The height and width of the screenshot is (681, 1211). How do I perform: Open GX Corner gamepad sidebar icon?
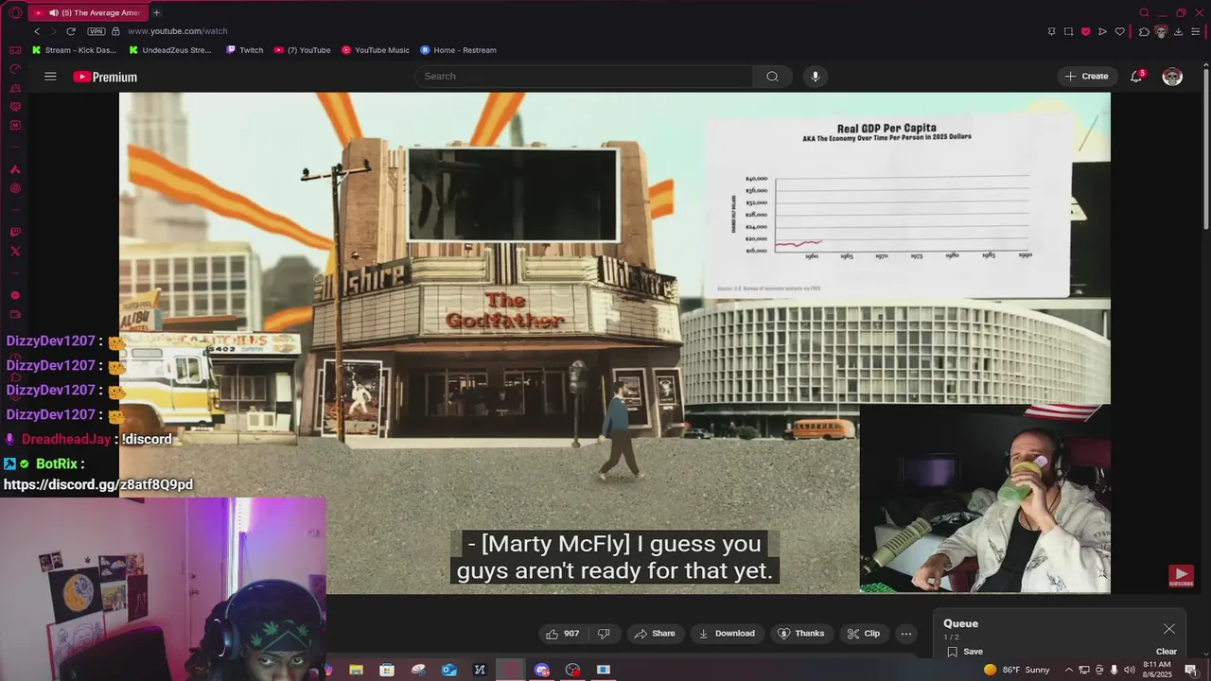point(15,50)
